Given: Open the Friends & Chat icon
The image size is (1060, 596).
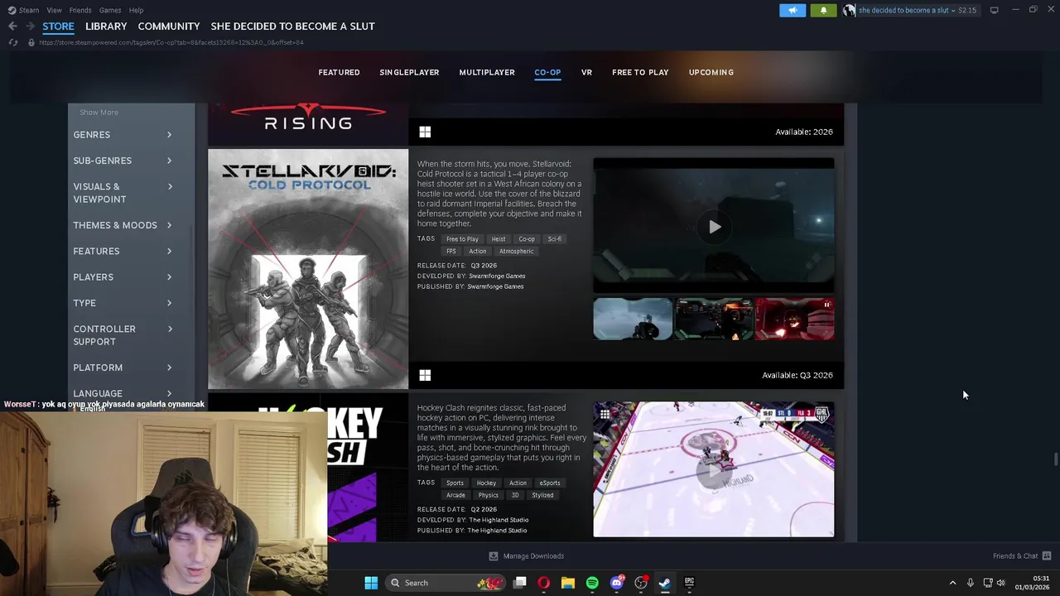Looking at the screenshot, I should click(x=1047, y=555).
